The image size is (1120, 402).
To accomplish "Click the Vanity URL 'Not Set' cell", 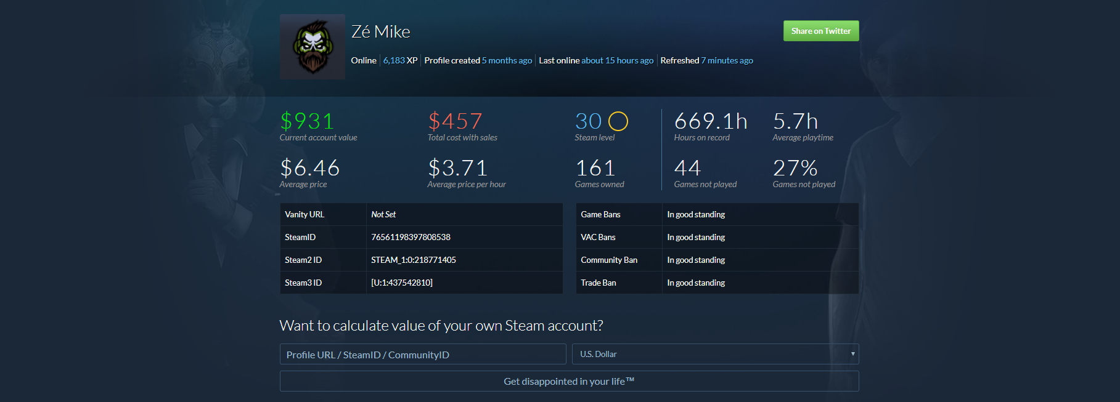I will tap(464, 214).
